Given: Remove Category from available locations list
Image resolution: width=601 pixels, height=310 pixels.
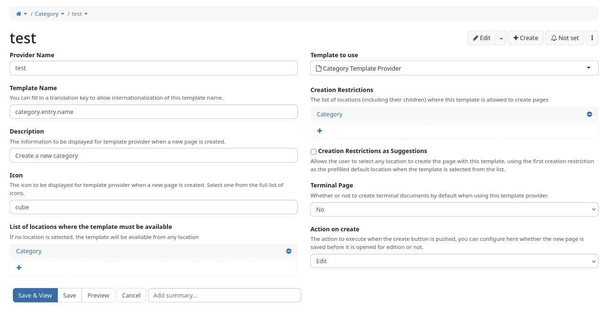Looking at the screenshot, I should click(289, 251).
